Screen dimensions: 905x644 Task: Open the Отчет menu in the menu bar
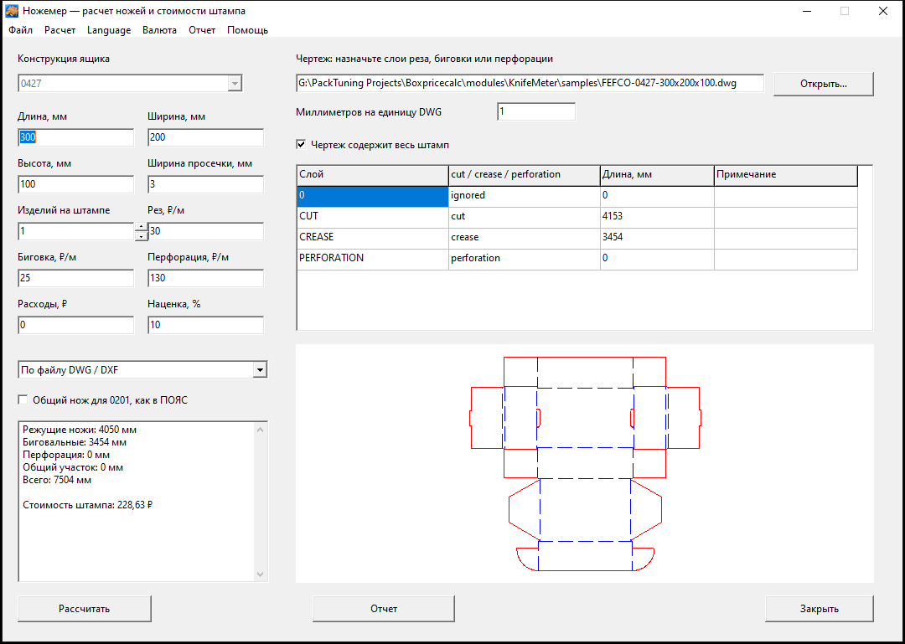coord(202,30)
